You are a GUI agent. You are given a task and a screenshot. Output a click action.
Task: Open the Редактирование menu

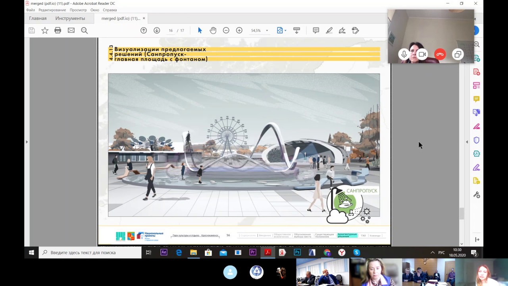[x=52, y=10]
